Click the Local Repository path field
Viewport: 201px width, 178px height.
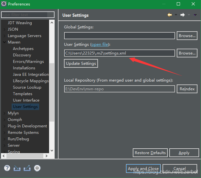tap(120, 89)
